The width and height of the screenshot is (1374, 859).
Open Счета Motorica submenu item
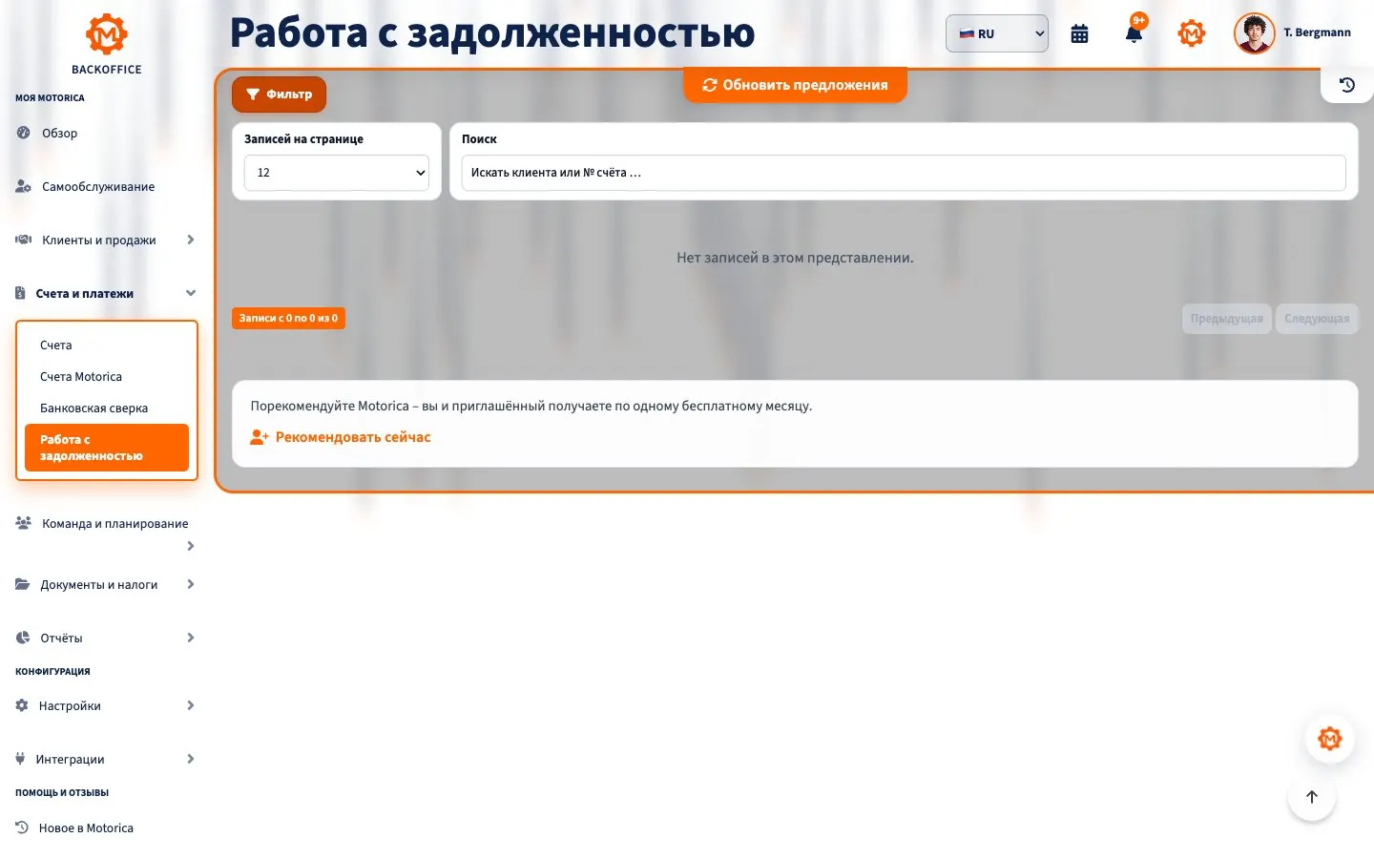(107, 376)
